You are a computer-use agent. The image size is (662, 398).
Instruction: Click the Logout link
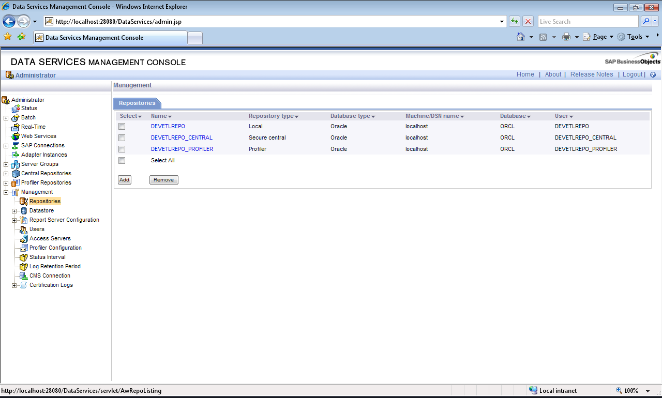click(633, 74)
